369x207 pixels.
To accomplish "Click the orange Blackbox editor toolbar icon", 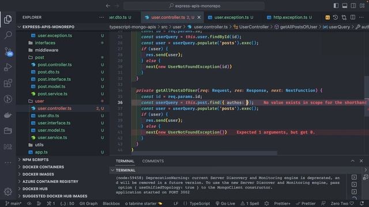I will 327,17.
